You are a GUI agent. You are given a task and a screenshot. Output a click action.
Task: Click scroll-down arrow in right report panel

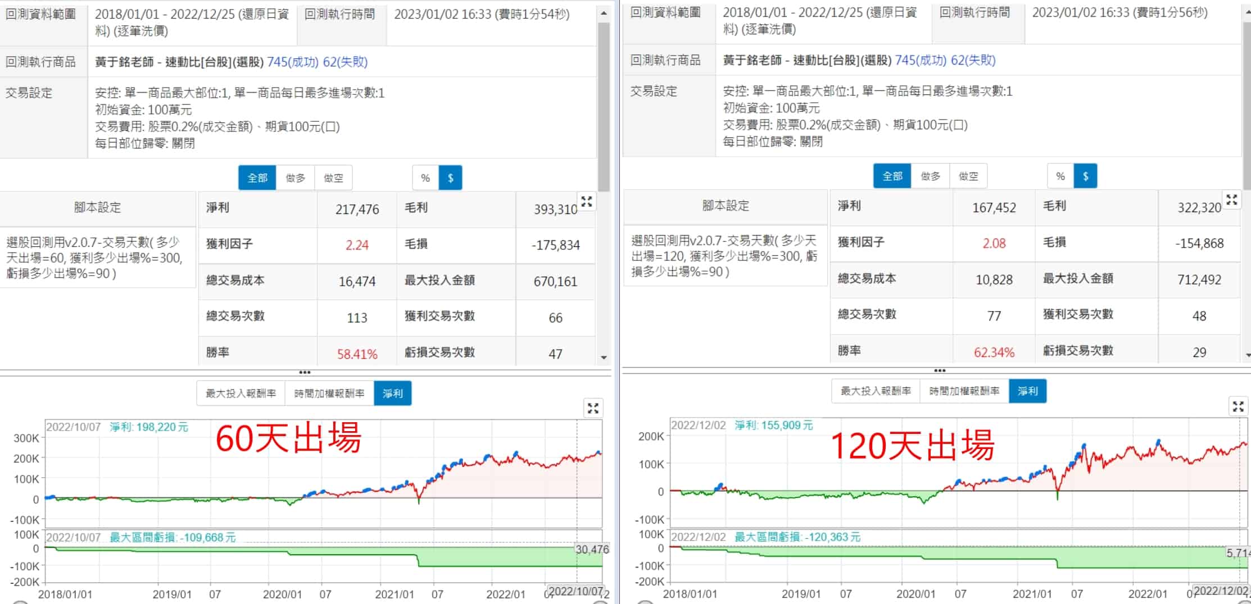1248,355
